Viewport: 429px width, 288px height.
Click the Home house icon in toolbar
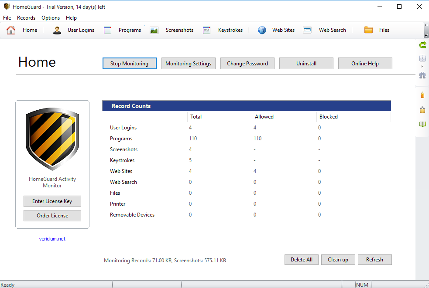pyautogui.click(x=11, y=30)
